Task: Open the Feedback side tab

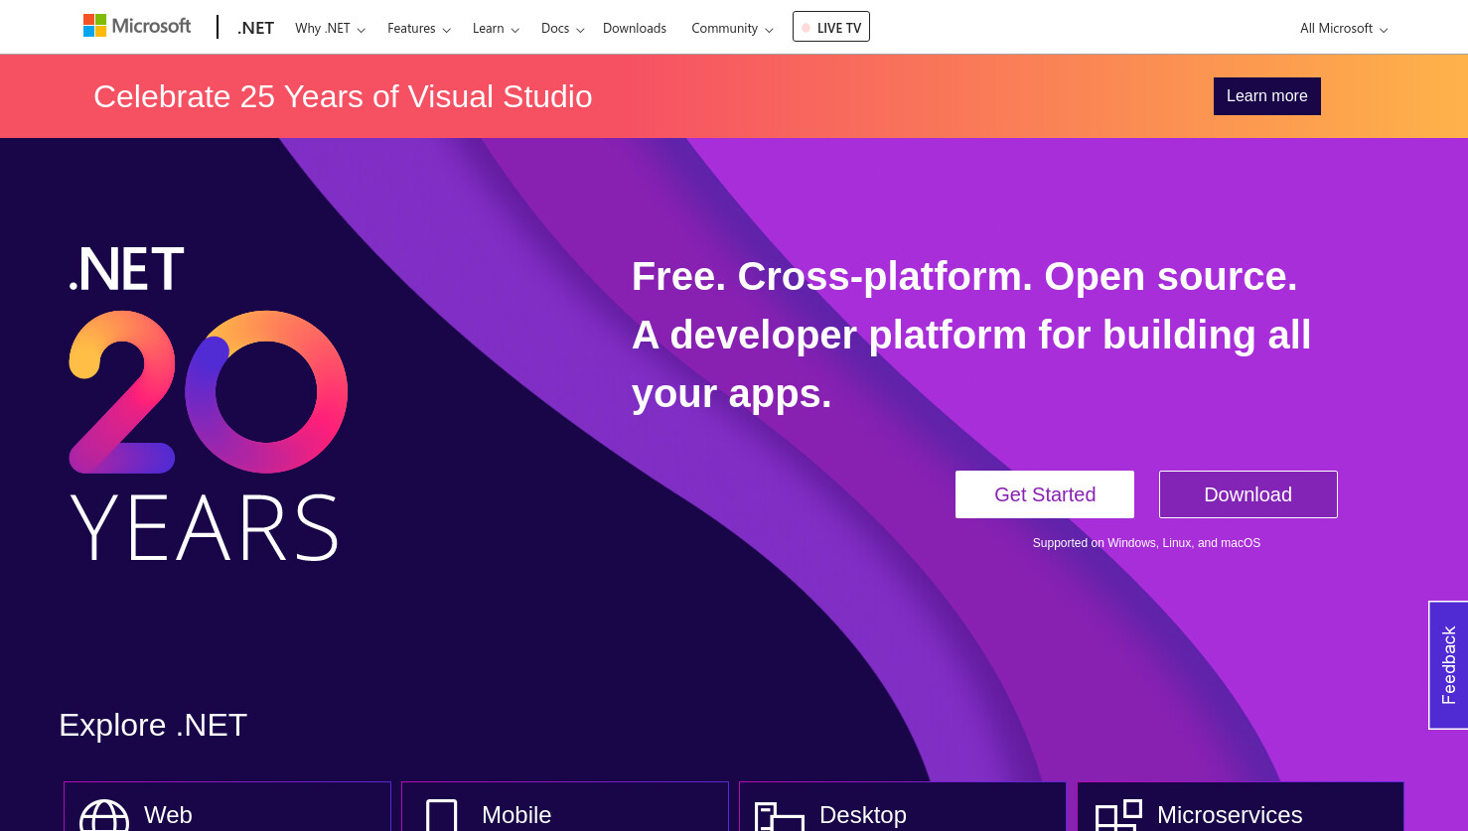Action: pyautogui.click(x=1448, y=665)
